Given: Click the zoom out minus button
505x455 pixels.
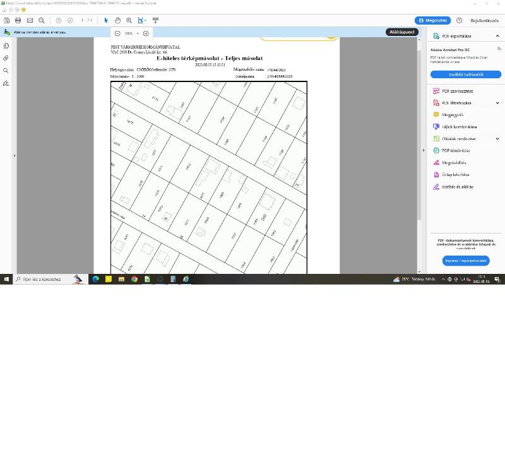Looking at the screenshot, I should pos(117,33).
